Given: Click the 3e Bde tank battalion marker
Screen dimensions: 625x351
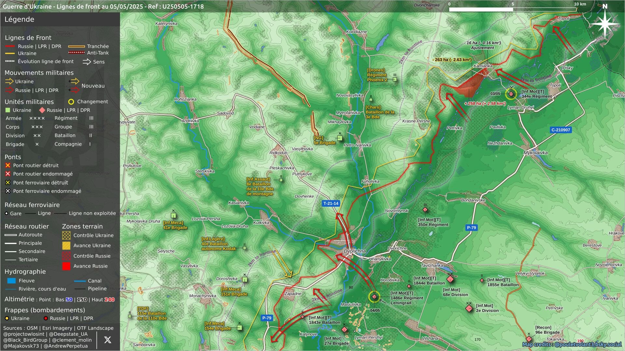Looking at the screenshot, I should (370, 100).
